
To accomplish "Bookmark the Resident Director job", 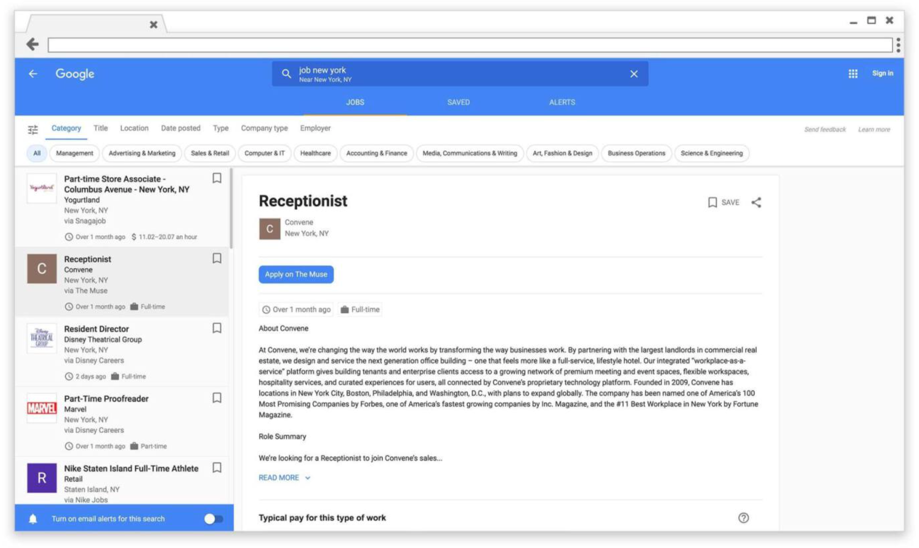I will point(217,328).
